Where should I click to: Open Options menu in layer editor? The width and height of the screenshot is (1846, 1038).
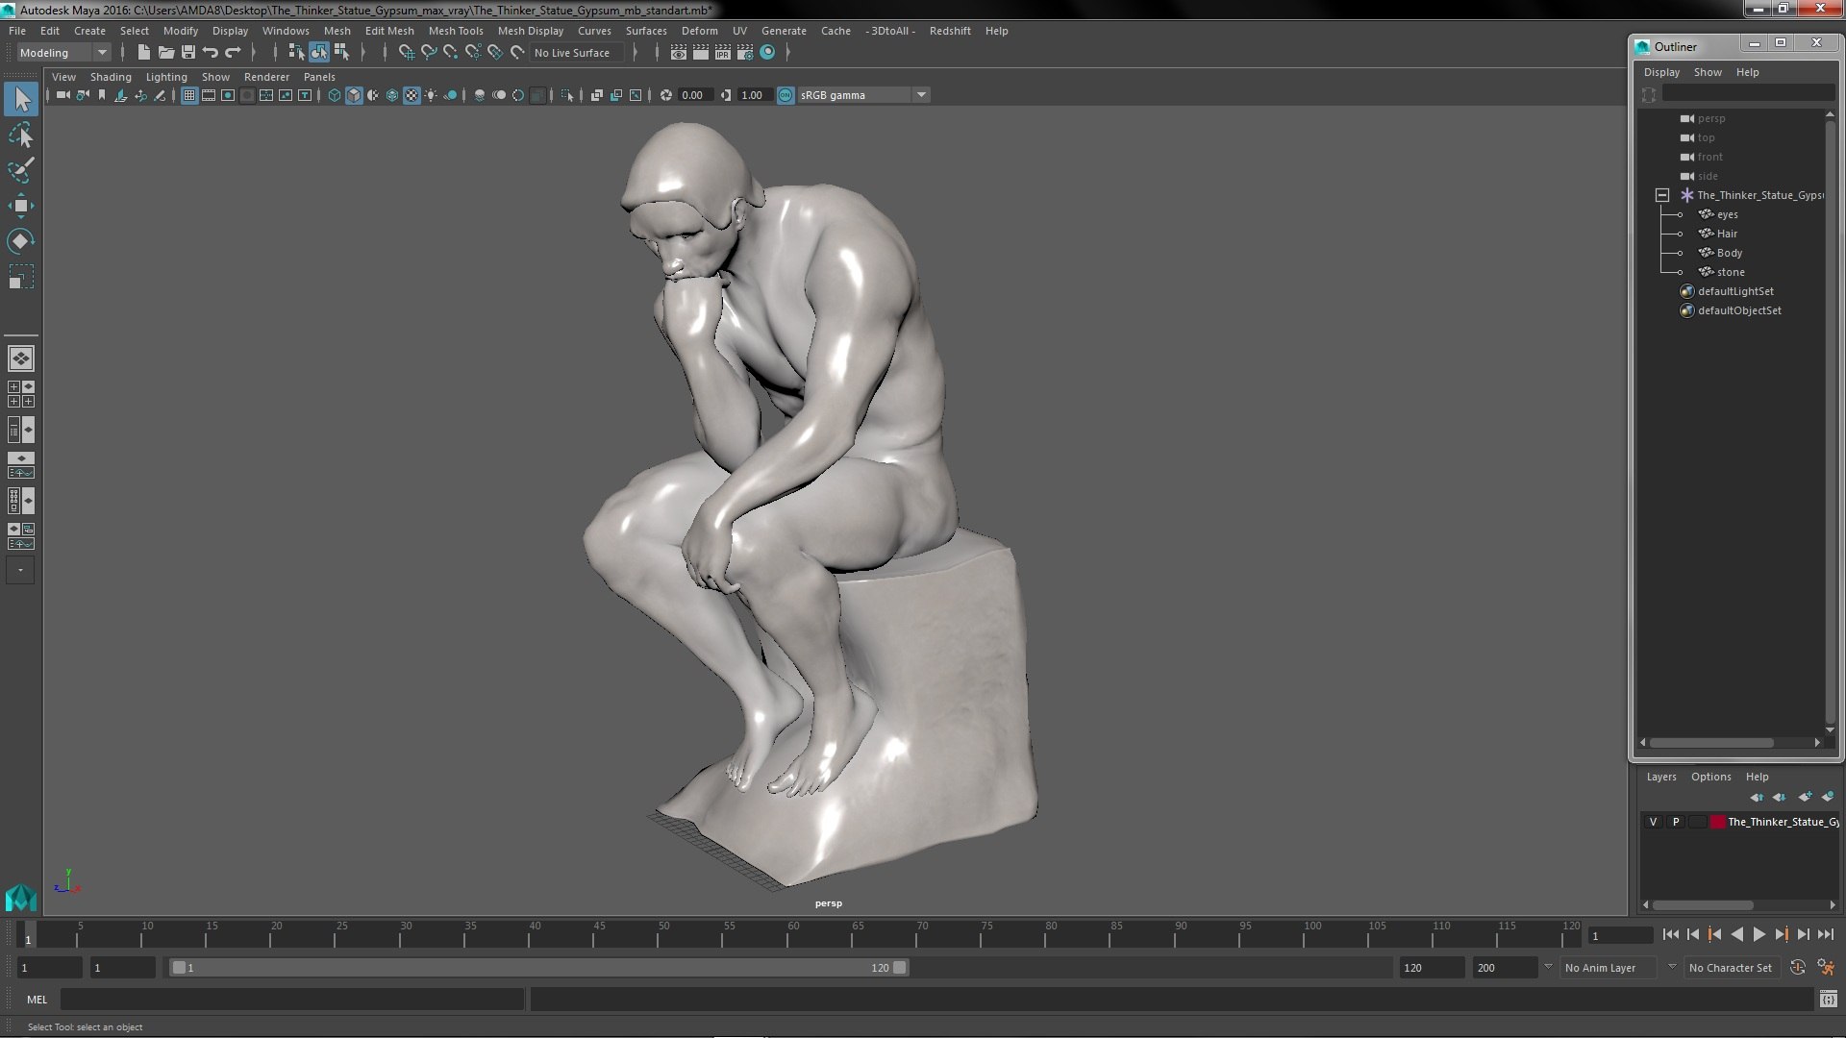coord(1710,777)
